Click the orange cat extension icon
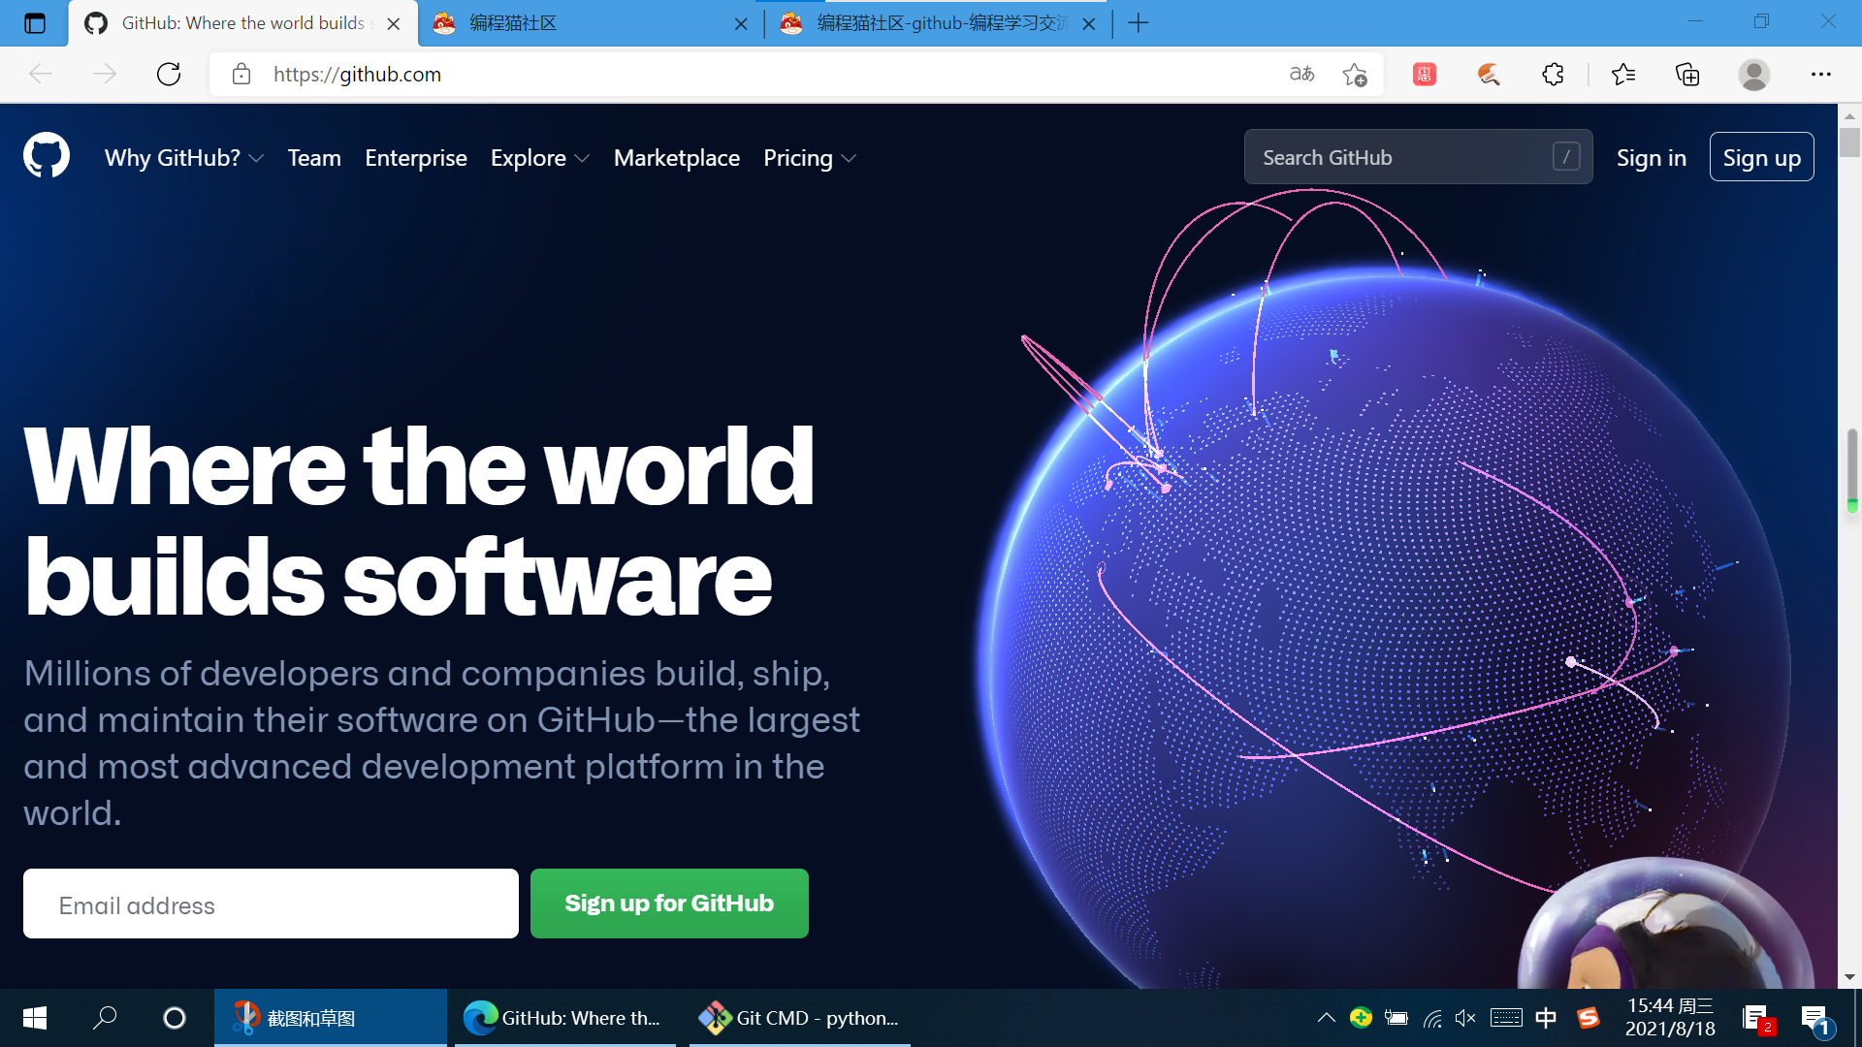1862x1047 pixels. pos(1489,75)
